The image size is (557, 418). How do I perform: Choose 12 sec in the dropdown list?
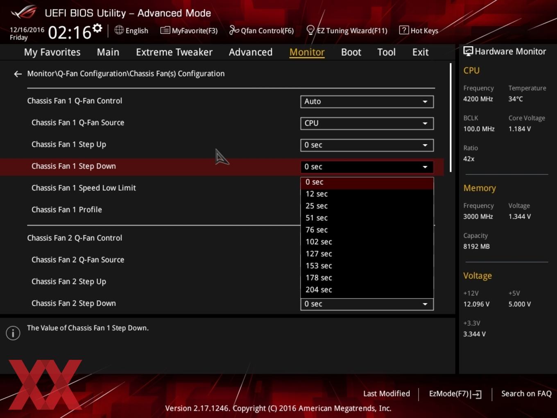(367, 194)
